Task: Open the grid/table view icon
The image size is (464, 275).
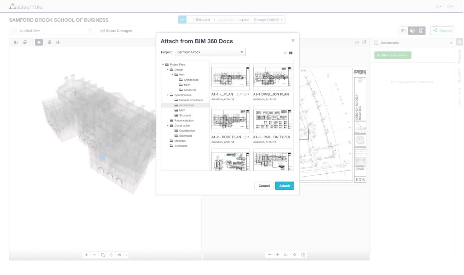Action: pyautogui.click(x=403, y=30)
